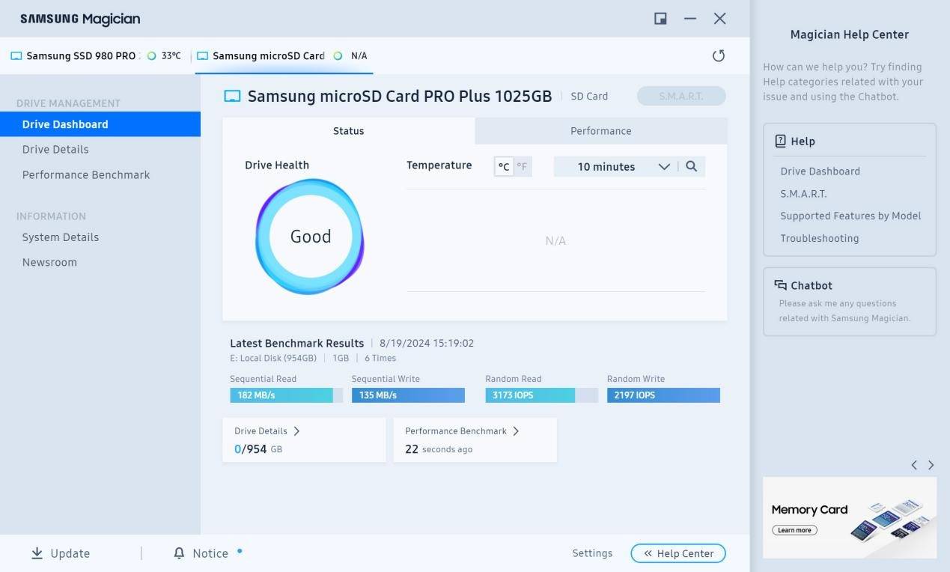Click the 0/954 GB usage value

pyautogui.click(x=258, y=449)
